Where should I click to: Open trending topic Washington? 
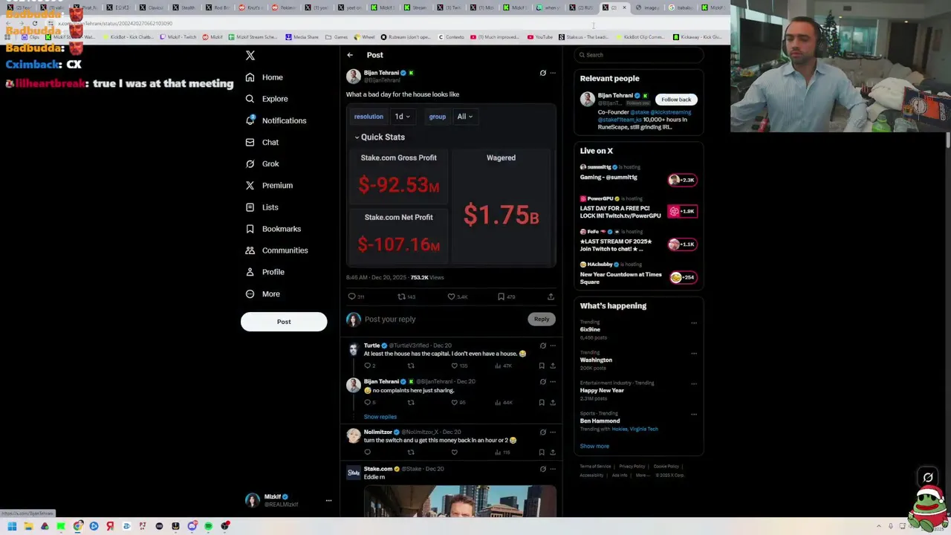point(596,360)
